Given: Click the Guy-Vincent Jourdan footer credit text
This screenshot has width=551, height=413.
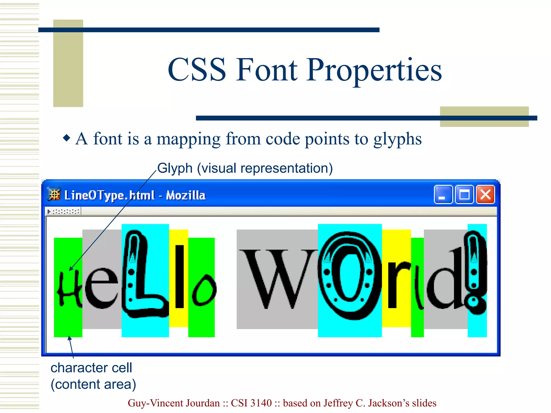Looking at the screenshot, I should pyautogui.click(x=282, y=403).
